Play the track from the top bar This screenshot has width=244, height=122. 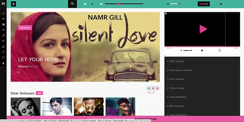(93, 4)
